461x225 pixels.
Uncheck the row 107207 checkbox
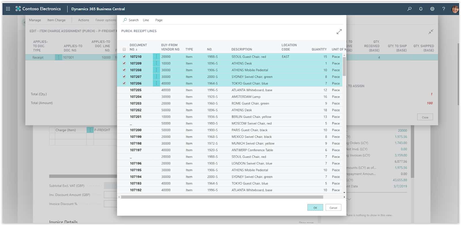124,77
